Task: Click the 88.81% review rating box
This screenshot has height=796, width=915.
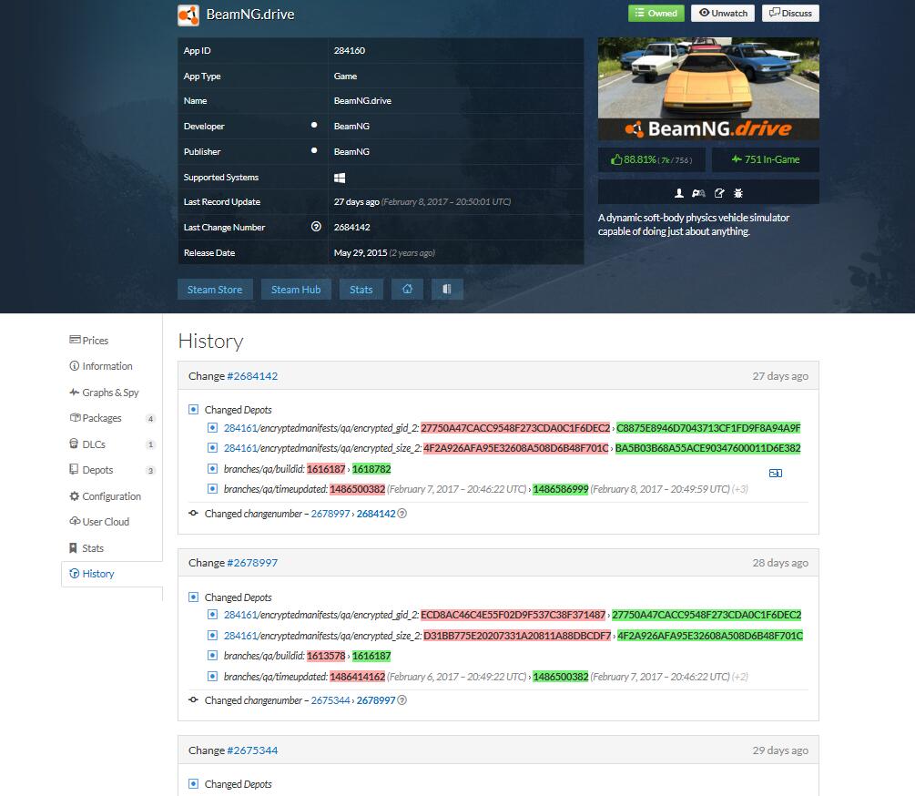Action: coord(651,159)
